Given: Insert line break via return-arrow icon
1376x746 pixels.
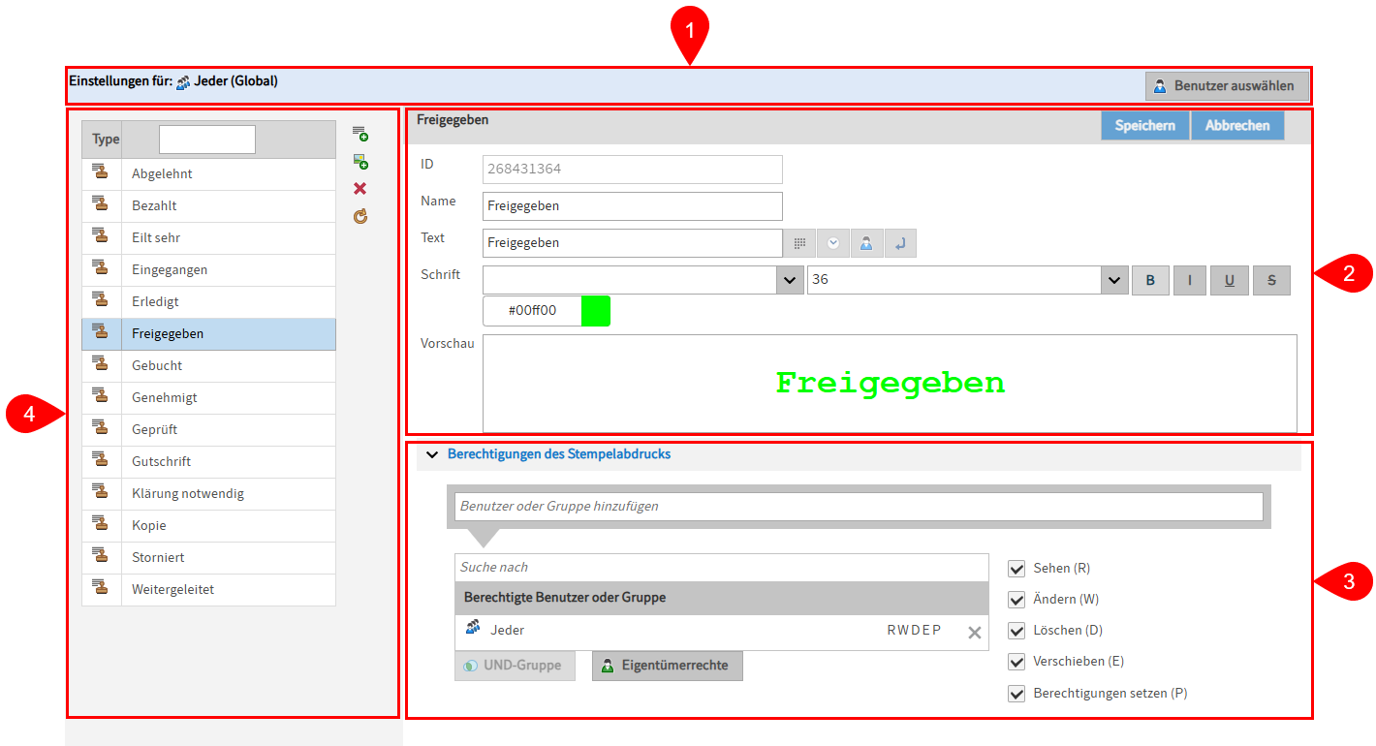Looking at the screenshot, I should click(x=899, y=243).
